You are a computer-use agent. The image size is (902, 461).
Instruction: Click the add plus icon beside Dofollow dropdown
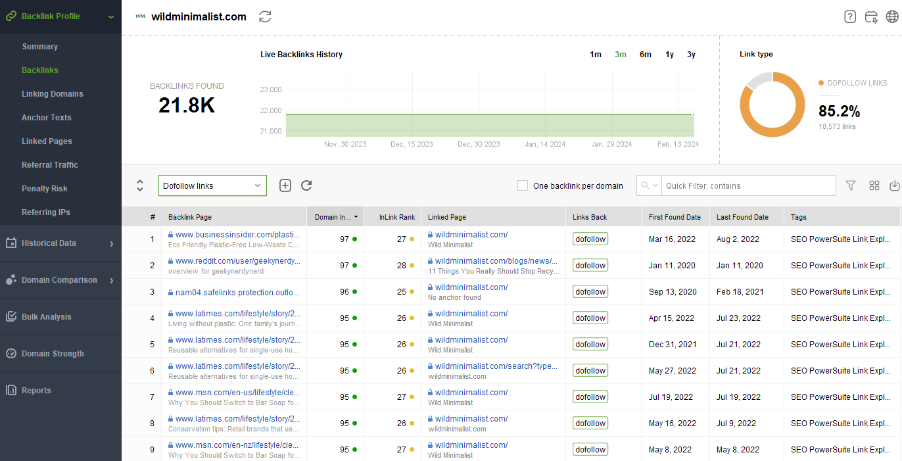click(x=285, y=185)
